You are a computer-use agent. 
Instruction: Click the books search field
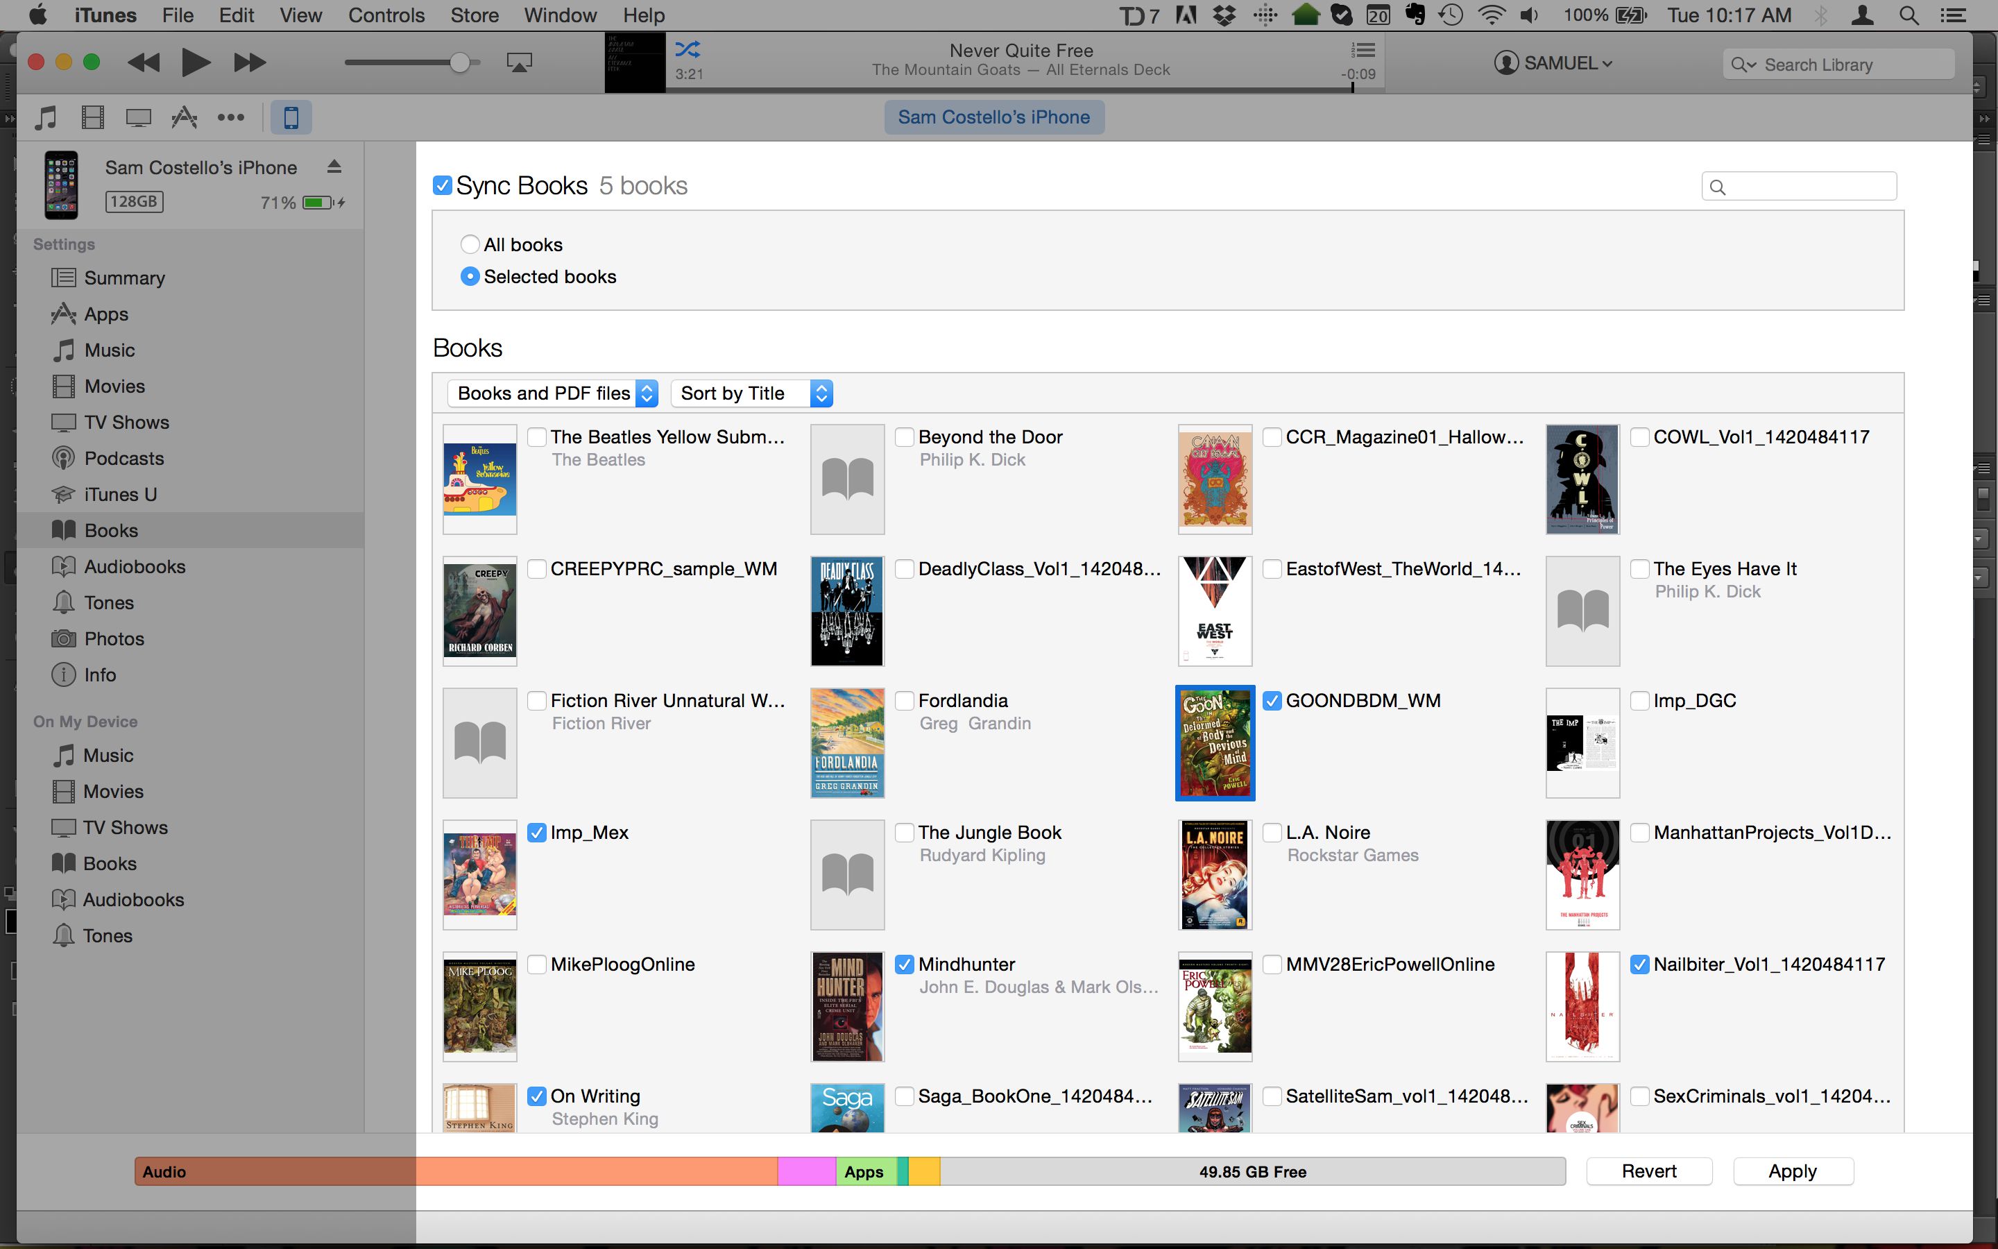point(1799,187)
